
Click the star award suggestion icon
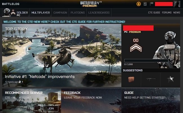[x=170, y=79]
